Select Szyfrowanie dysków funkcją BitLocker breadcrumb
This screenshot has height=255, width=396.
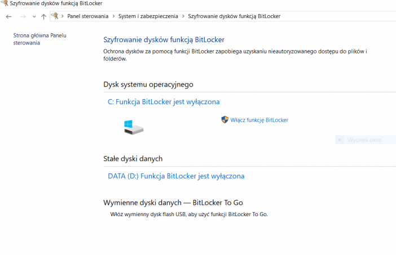click(234, 16)
